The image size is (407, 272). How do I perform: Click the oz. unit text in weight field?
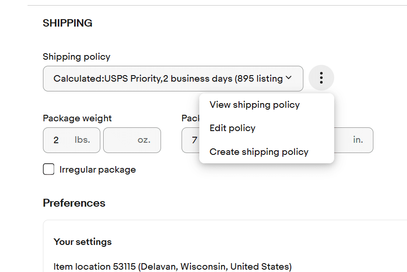point(144,140)
